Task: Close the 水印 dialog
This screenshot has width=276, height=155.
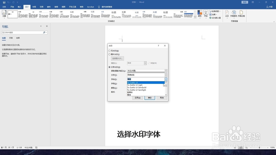Action: 165,46
